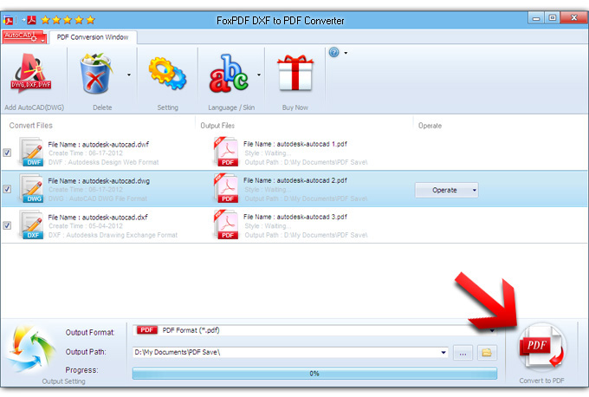Minimize the FoxPDF converter window
The image size is (589, 397).
click(536, 18)
